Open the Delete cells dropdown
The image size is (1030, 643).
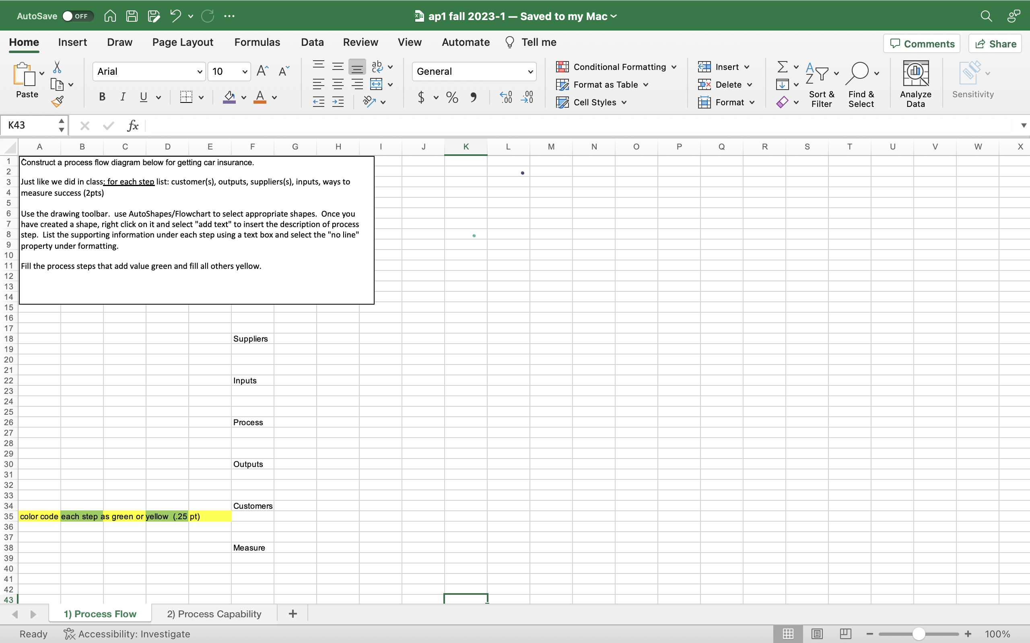750,85
